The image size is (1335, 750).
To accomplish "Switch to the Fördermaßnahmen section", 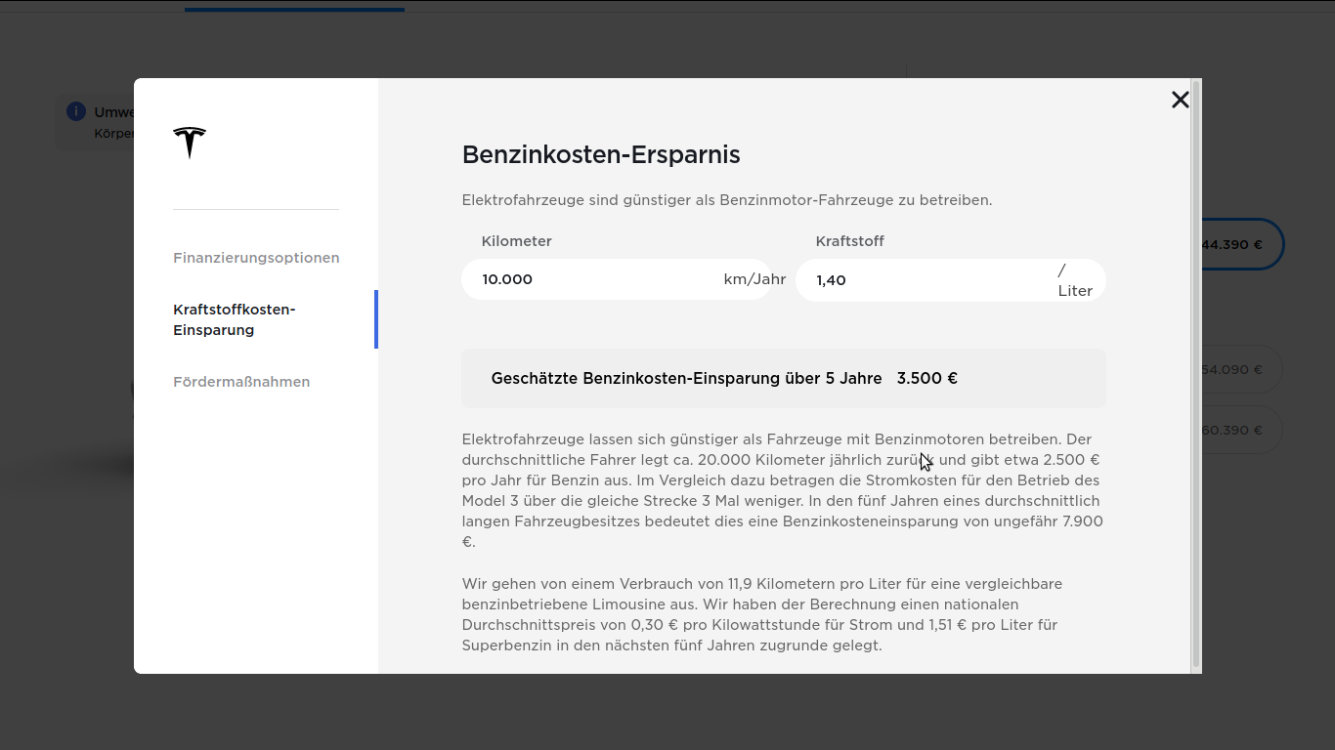I will 241,382.
